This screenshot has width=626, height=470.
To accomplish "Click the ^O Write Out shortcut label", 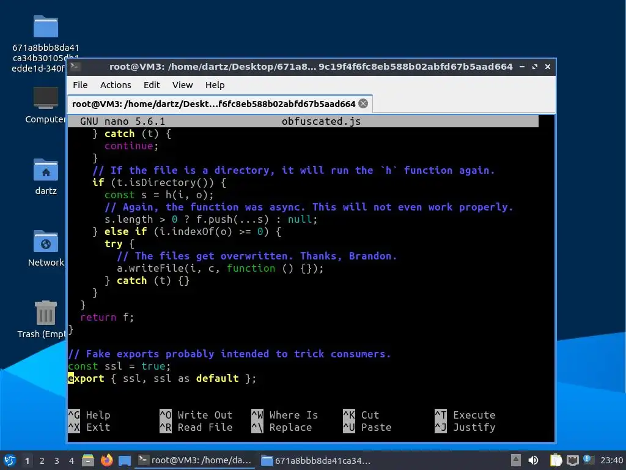I will (196, 416).
